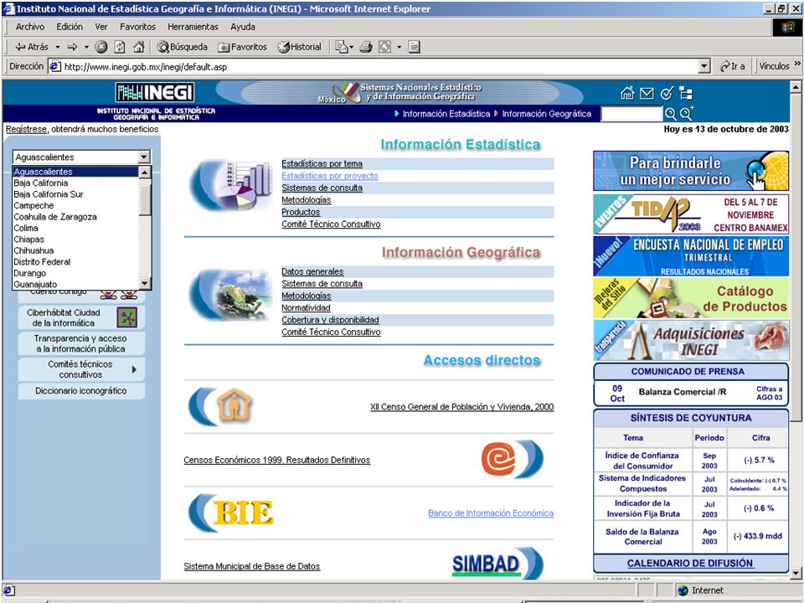Open the Archivo menu
804x603 pixels.
click(30, 27)
